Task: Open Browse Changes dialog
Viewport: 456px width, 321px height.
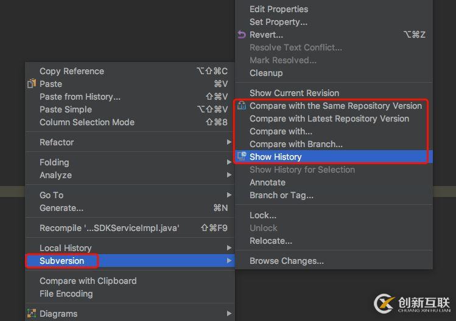Action: 287,261
